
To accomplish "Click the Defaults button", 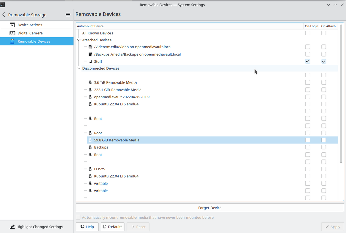I will click(x=113, y=227).
